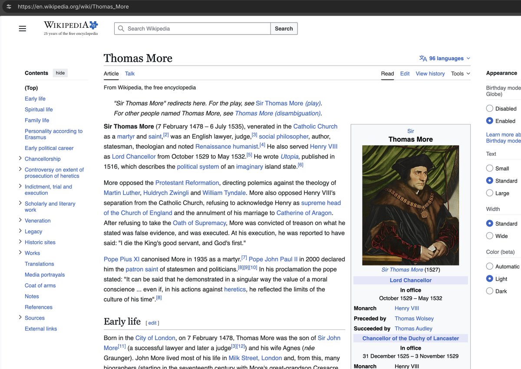Set color mode to Automatic
Screen dimensions: 521x369
tap(490, 266)
